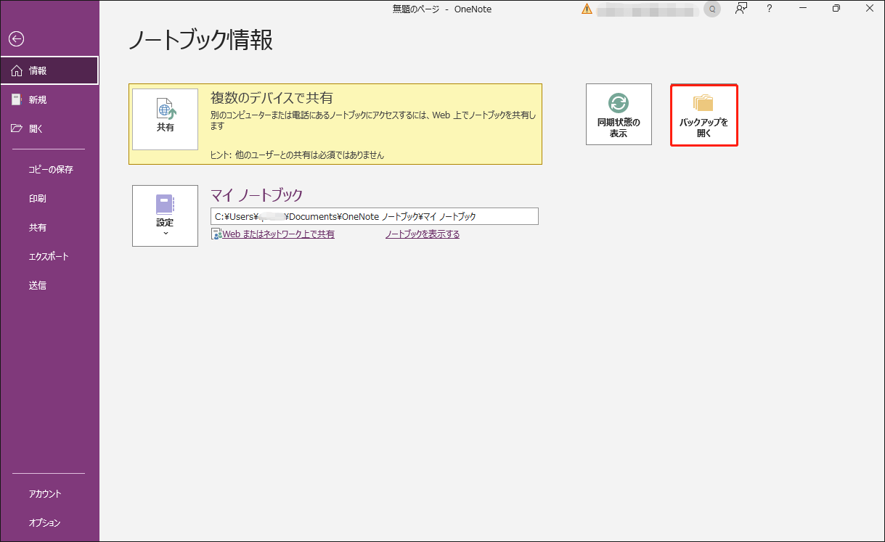The width and height of the screenshot is (885, 542).
Task: Click the account avatar circle in title bar
Action: [x=712, y=9]
